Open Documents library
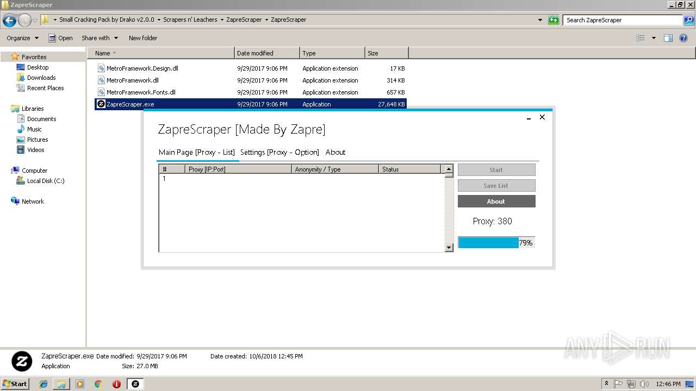The image size is (696, 391). pos(41,119)
